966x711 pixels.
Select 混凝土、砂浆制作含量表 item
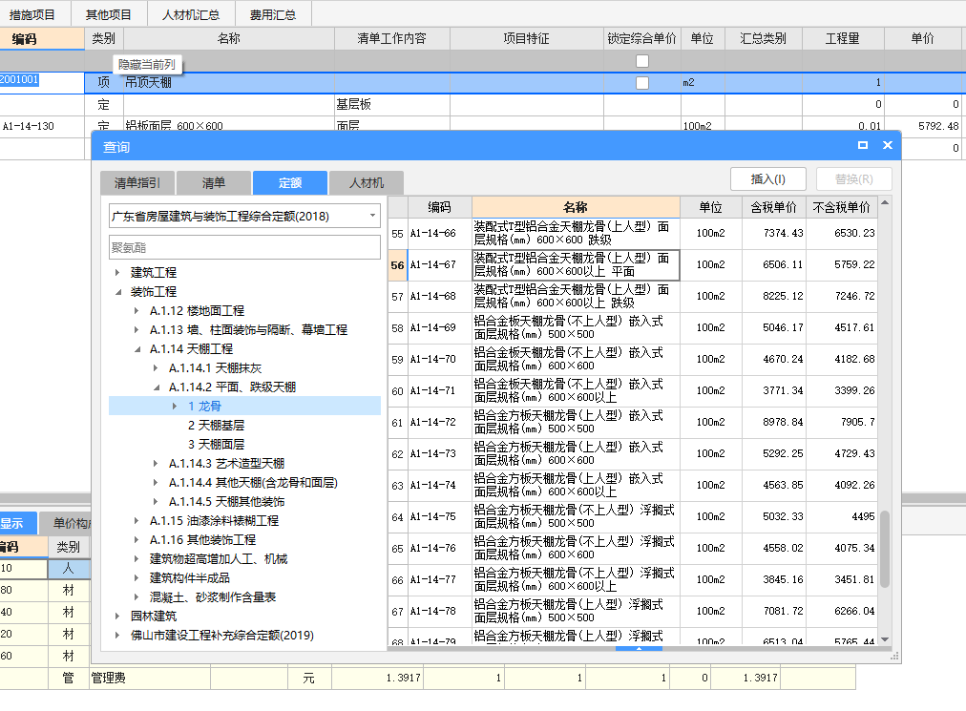coord(213,597)
